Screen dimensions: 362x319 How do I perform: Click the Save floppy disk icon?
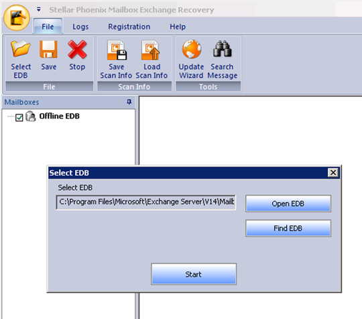click(48, 49)
